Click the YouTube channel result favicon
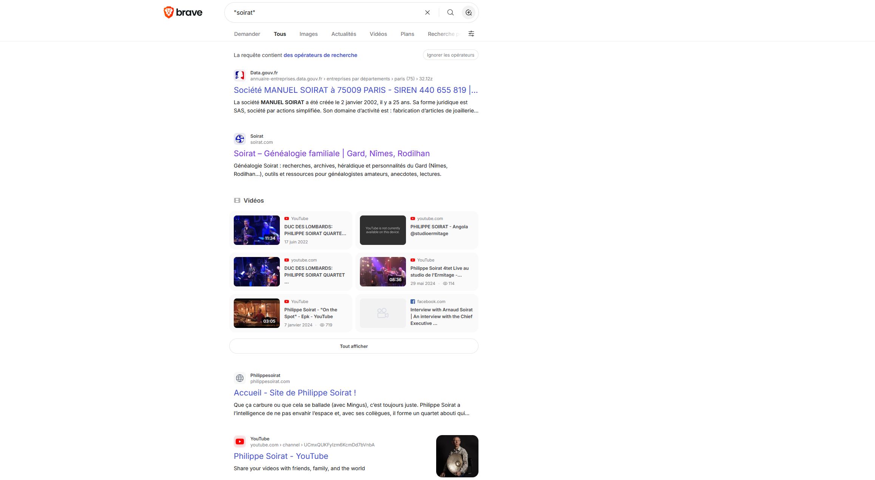875x480 pixels. coord(240,442)
